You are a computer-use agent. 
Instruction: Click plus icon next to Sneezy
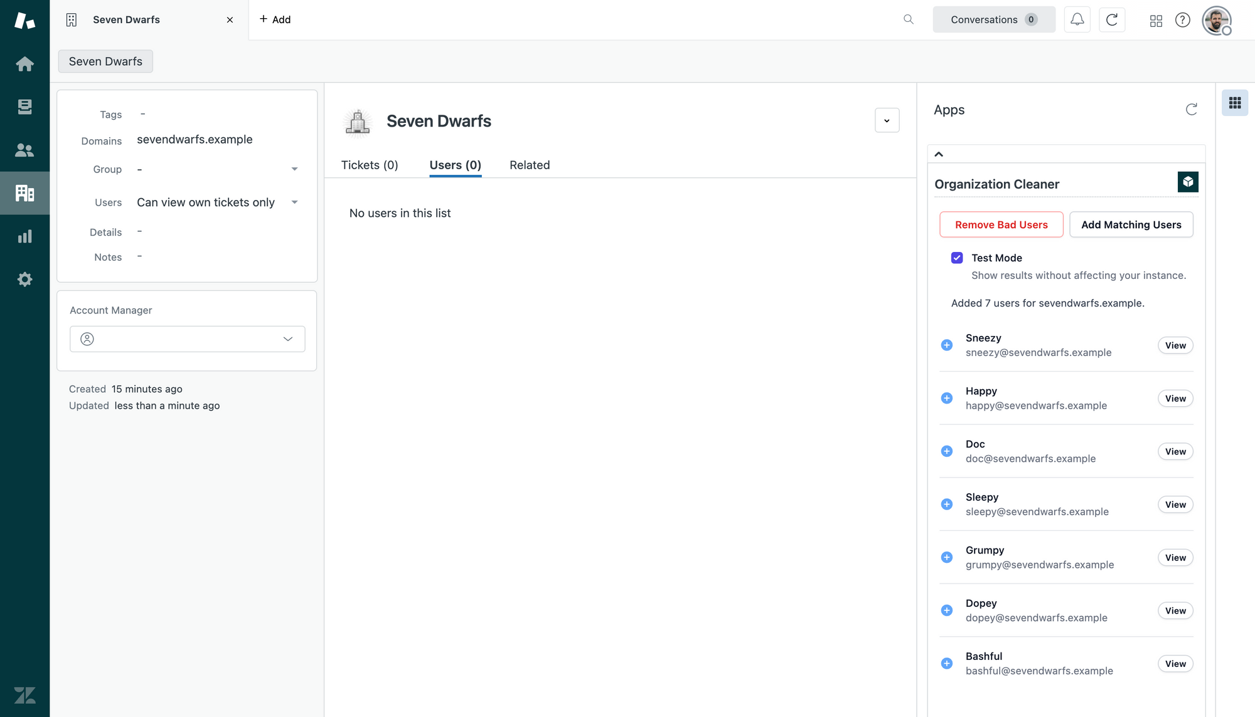[x=947, y=345]
